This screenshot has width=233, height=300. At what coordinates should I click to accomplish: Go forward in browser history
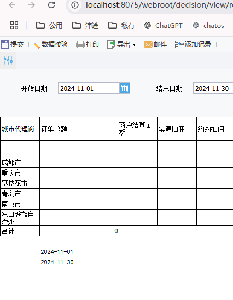pos(32,5)
